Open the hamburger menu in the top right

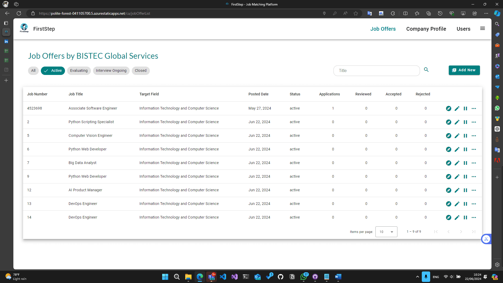point(482,29)
